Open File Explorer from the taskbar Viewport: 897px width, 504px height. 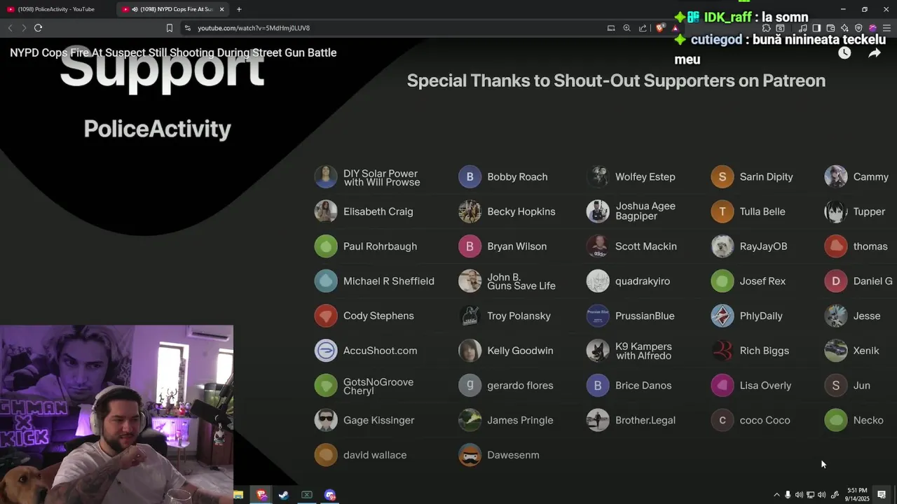(238, 495)
